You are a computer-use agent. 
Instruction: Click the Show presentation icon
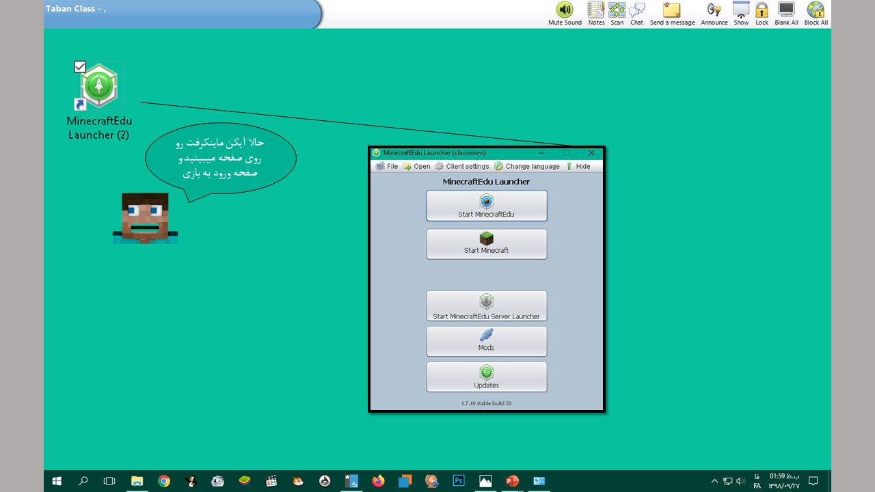click(x=741, y=10)
